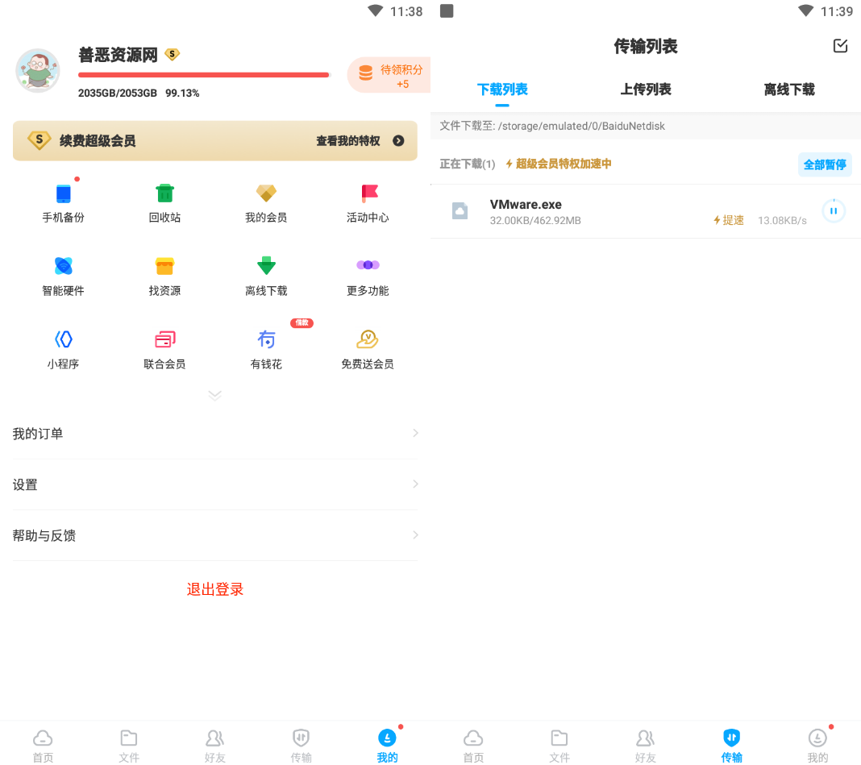
Task: Tap the 我的会员 diamond icon
Action: [x=266, y=193]
